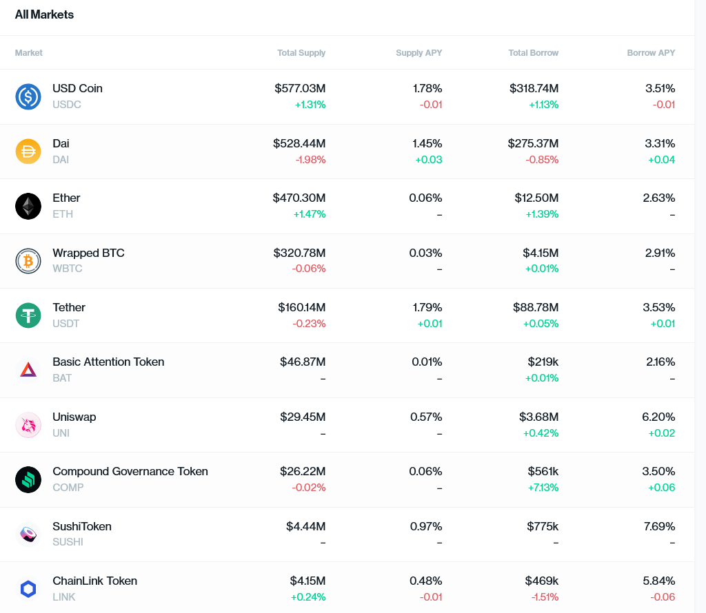Click Tether supply APY 1.79%

pyautogui.click(x=427, y=307)
